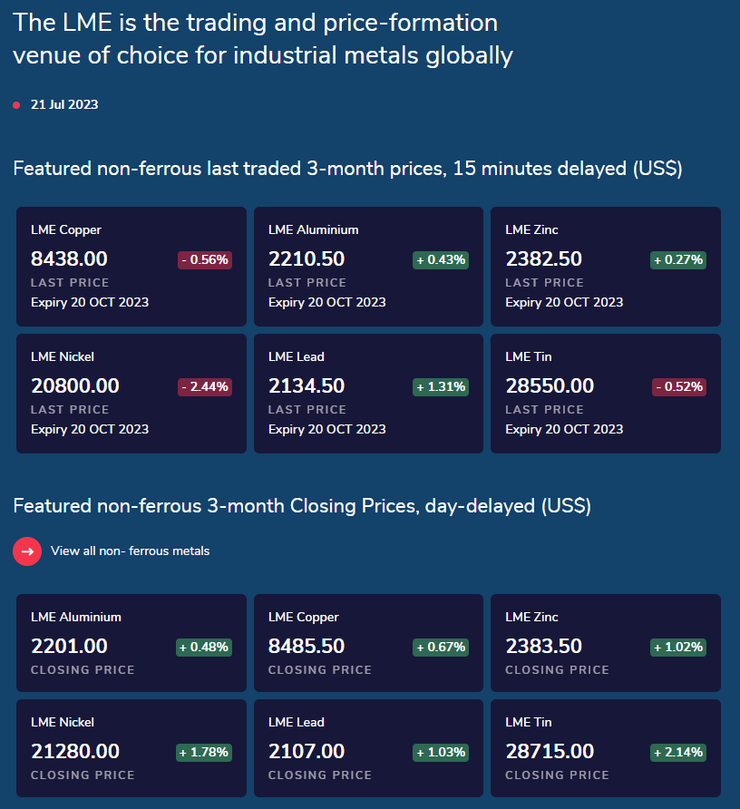Click the +1.78% Nickel closing badge
Image resolution: width=740 pixels, height=809 pixels.
point(204,752)
